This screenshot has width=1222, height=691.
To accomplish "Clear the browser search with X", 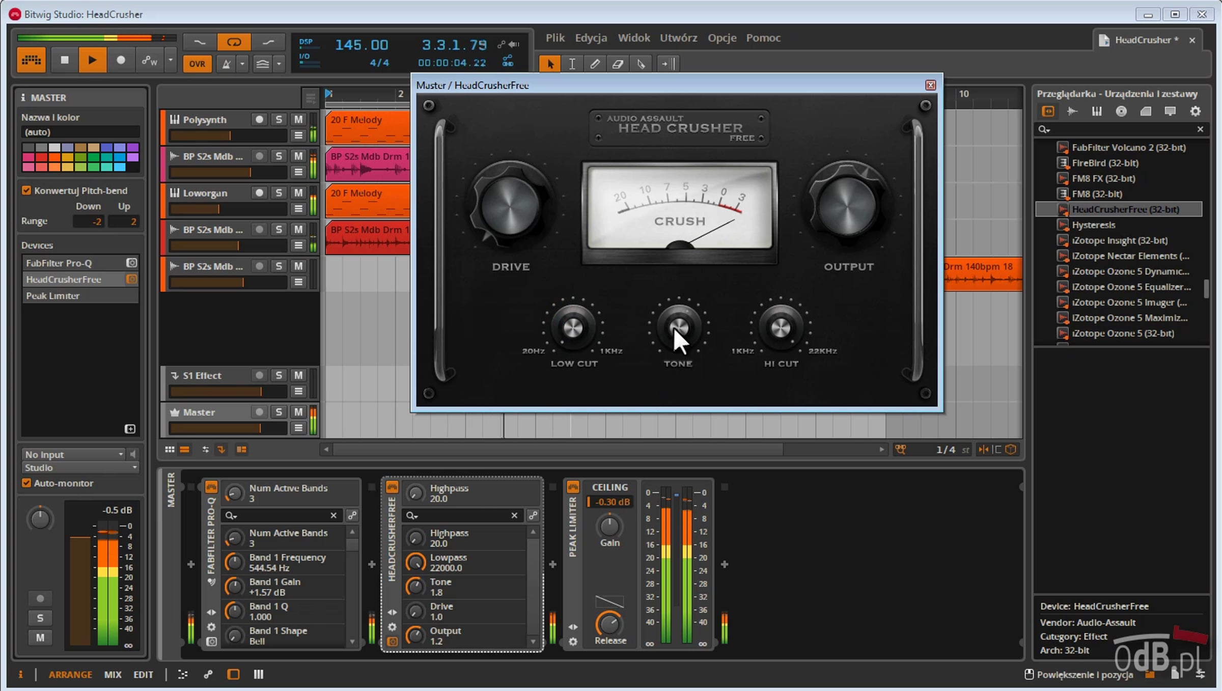I will coord(1200,129).
